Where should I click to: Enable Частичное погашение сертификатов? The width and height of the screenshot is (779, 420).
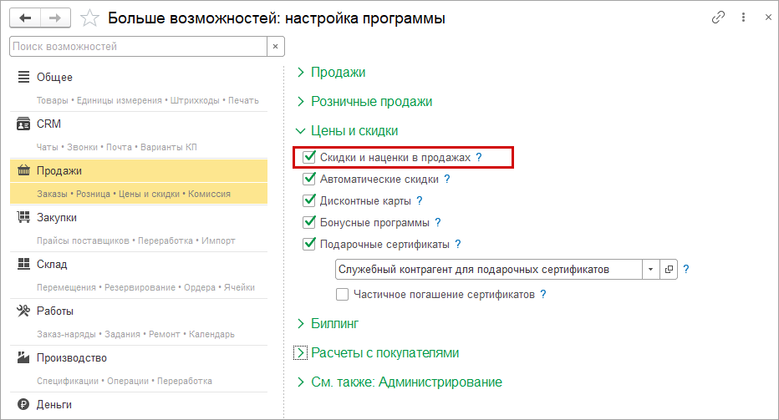point(342,294)
